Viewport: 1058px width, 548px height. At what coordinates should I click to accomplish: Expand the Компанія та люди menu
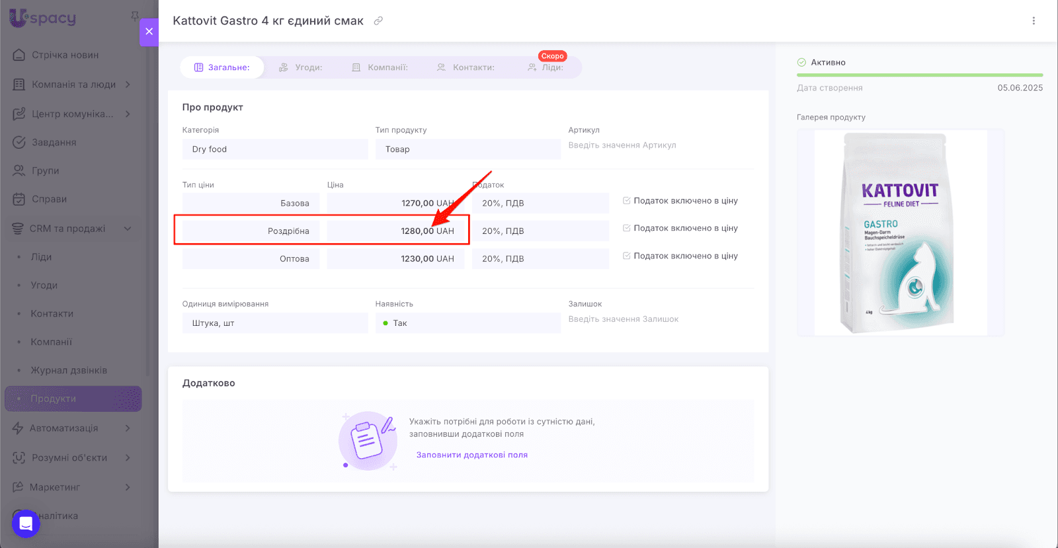pos(128,85)
